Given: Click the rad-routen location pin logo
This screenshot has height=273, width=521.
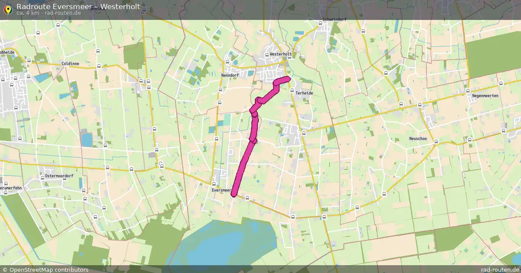Looking at the screenshot, I should click(8, 10).
